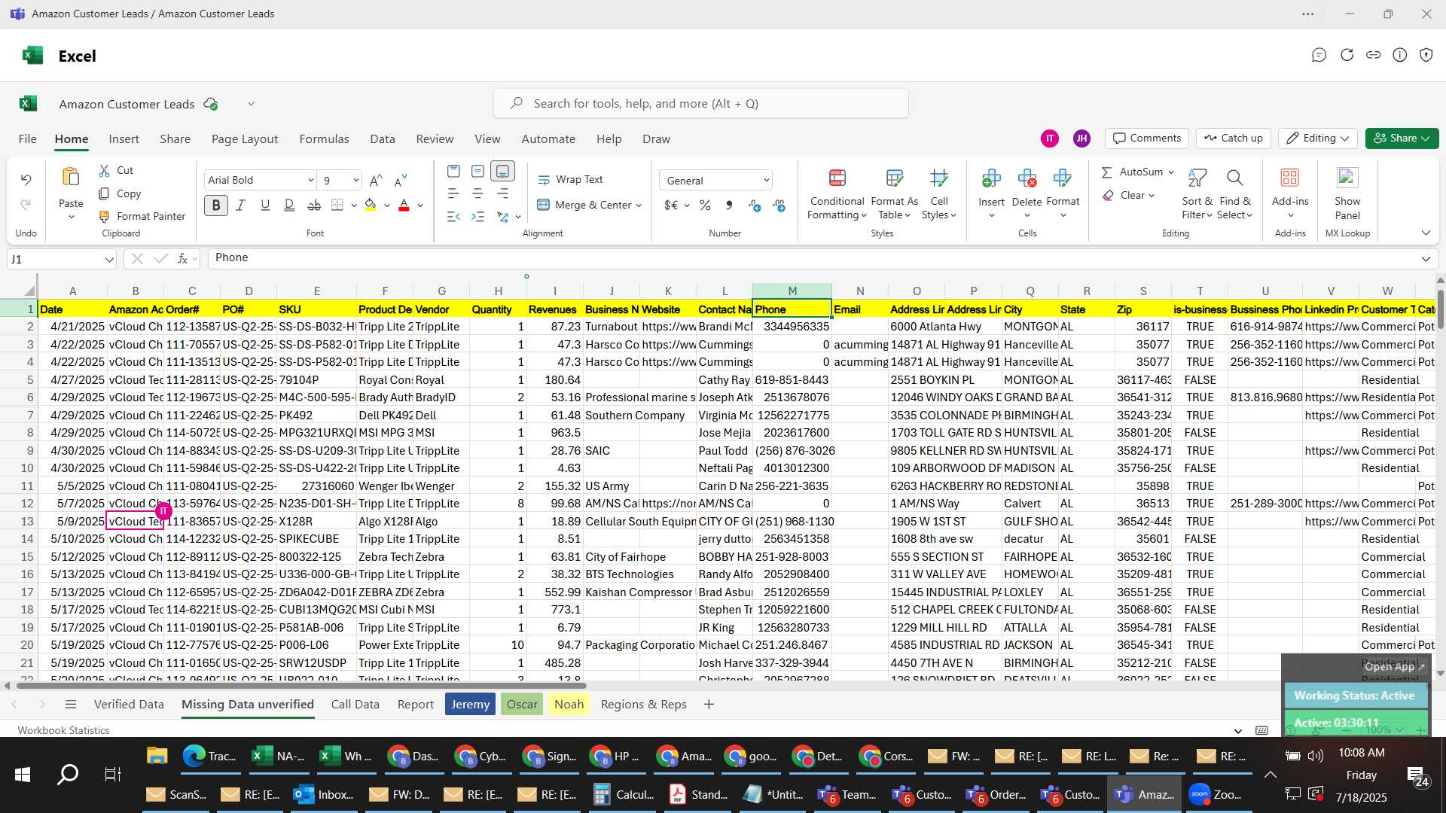This screenshot has height=813, width=1446.
Task: Click the refresh icon in the Excel header
Action: pos(1347,55)
